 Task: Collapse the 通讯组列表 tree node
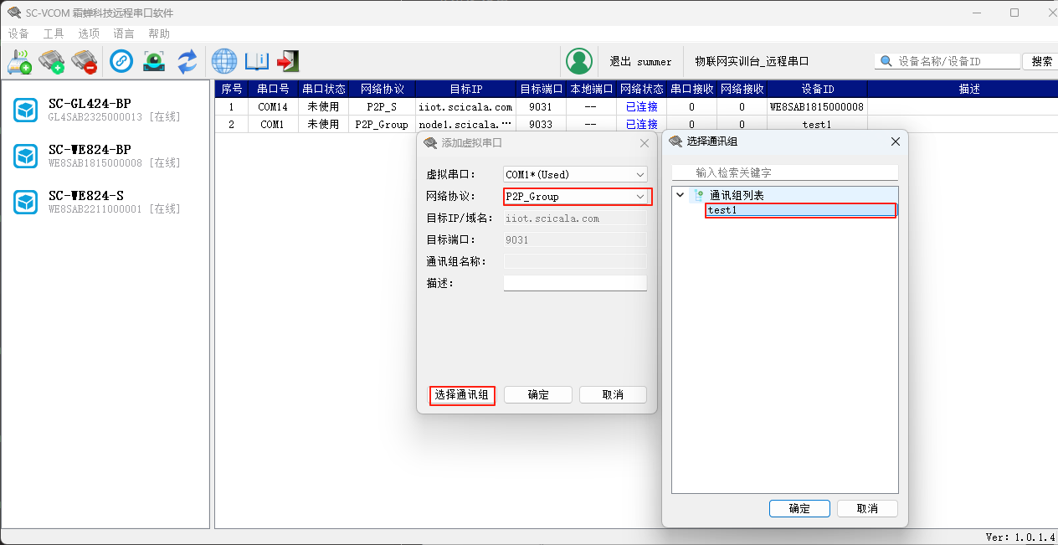pos(680,195)
